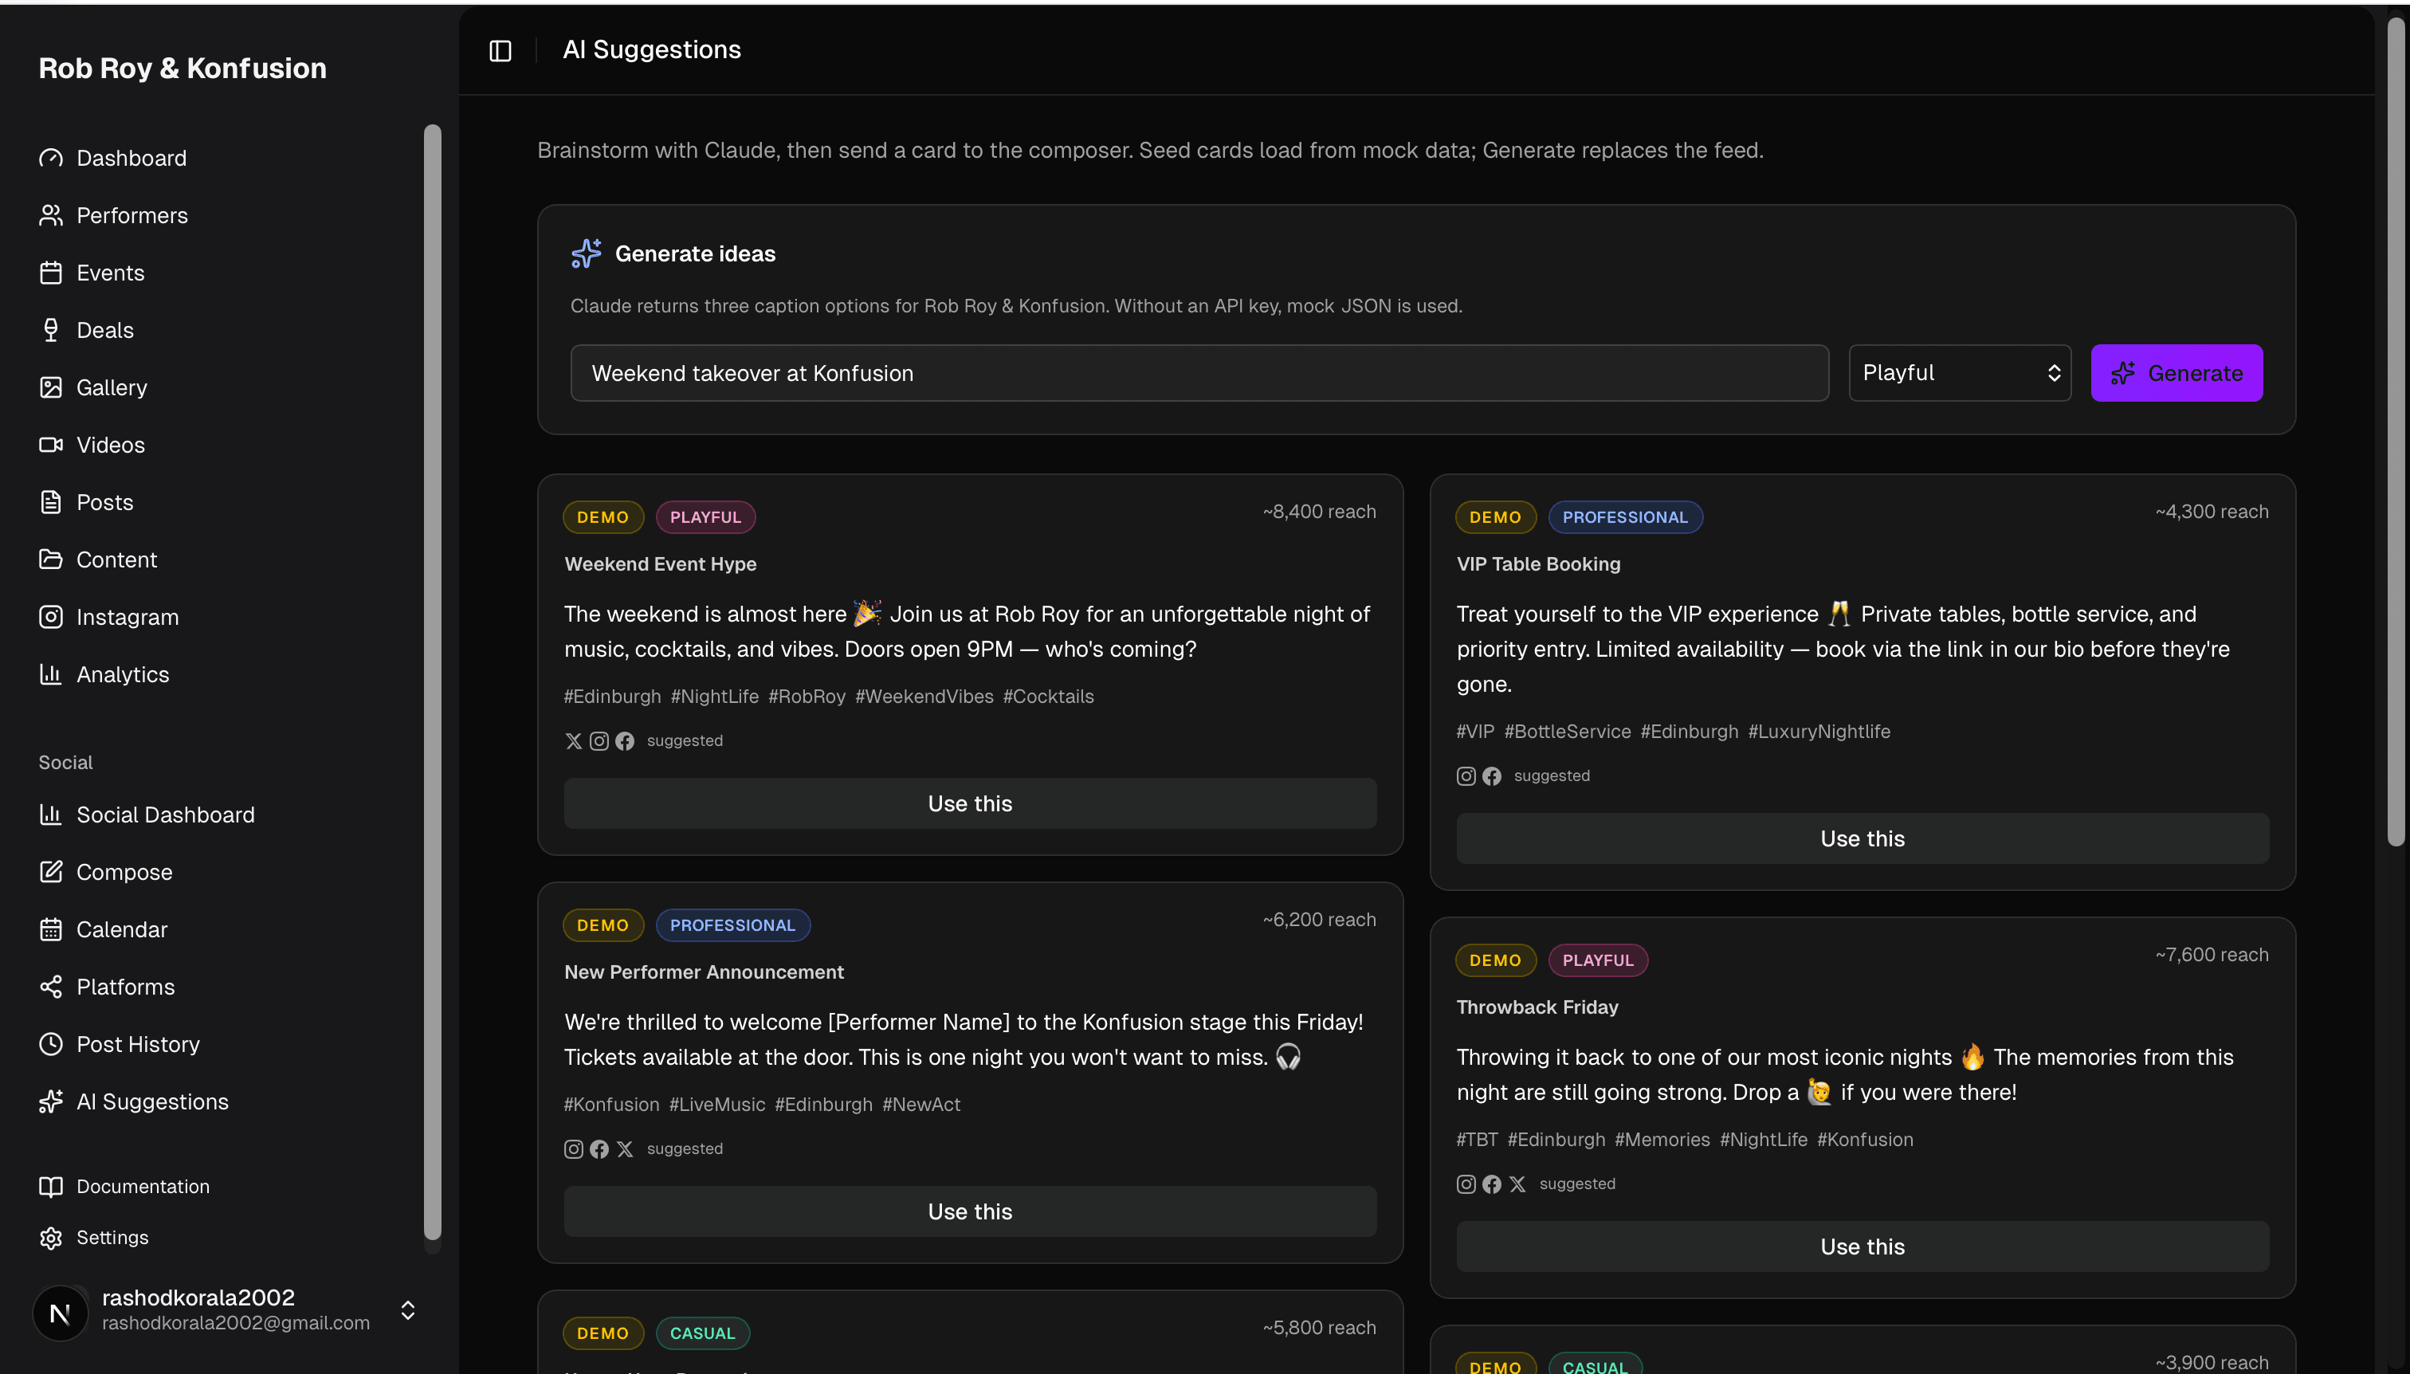Open the Compose pencil icon
The width and height of the screenshot is (2410, 1374).
point(51,871)
